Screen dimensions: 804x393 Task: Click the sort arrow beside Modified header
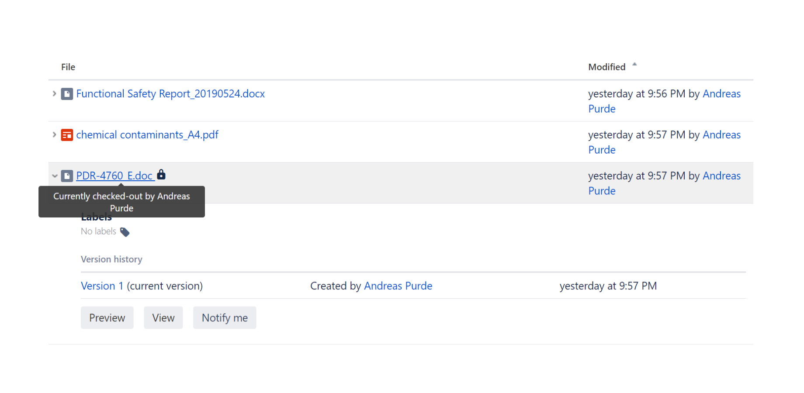coord(634,65)
